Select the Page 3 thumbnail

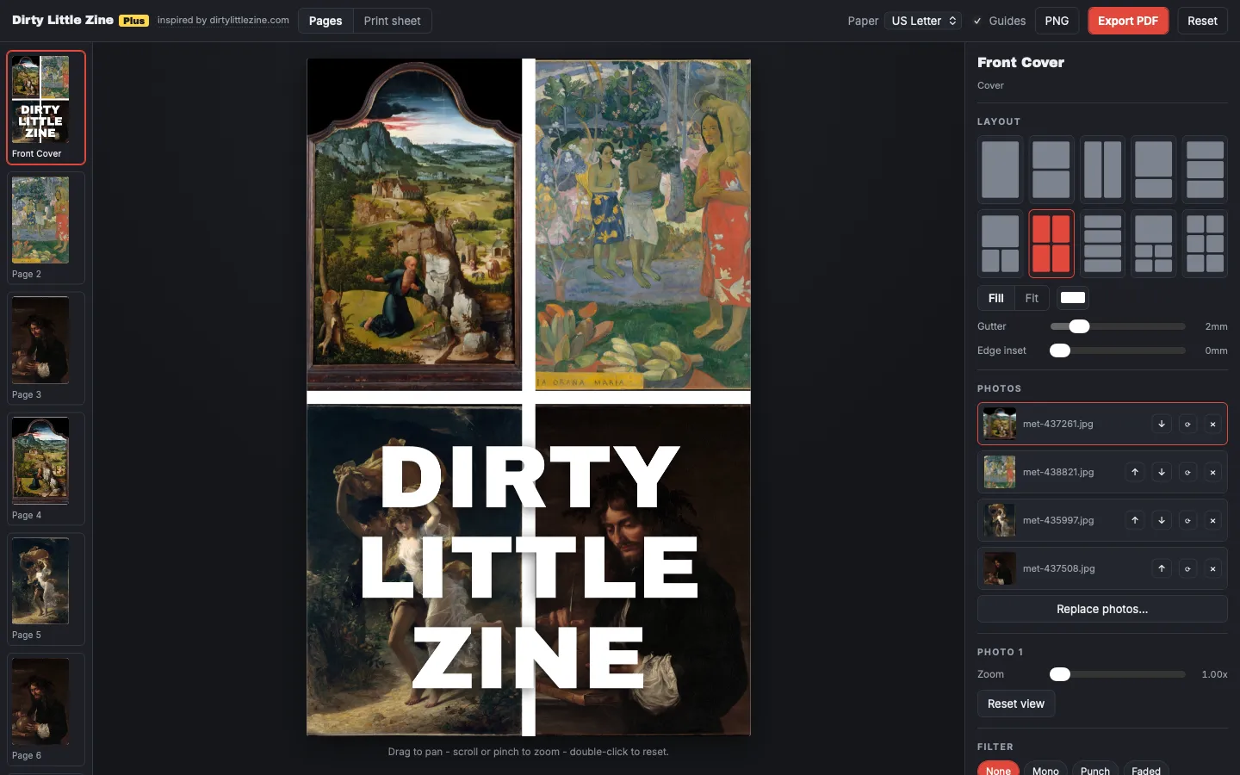pyautogui.click(x=46, y=348)
